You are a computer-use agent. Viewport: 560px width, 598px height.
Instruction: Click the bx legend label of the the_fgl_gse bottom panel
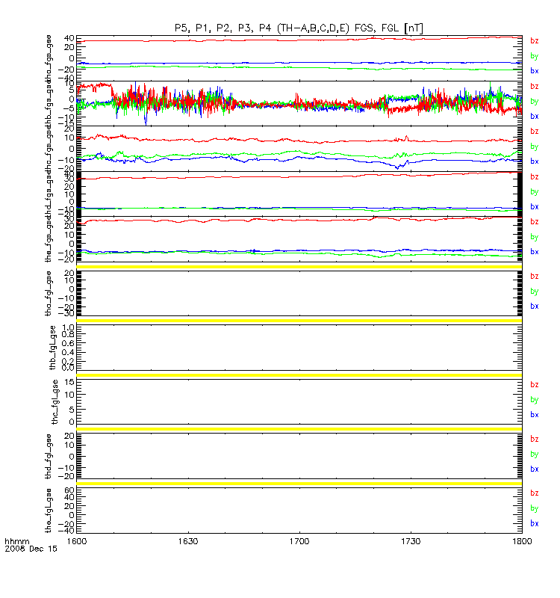(x=534, y=523)
